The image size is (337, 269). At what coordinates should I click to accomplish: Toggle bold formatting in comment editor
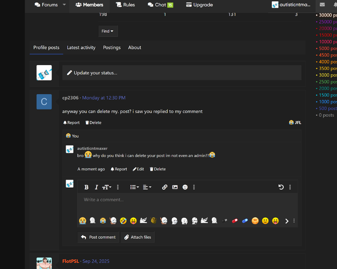(x=87, y=187)
